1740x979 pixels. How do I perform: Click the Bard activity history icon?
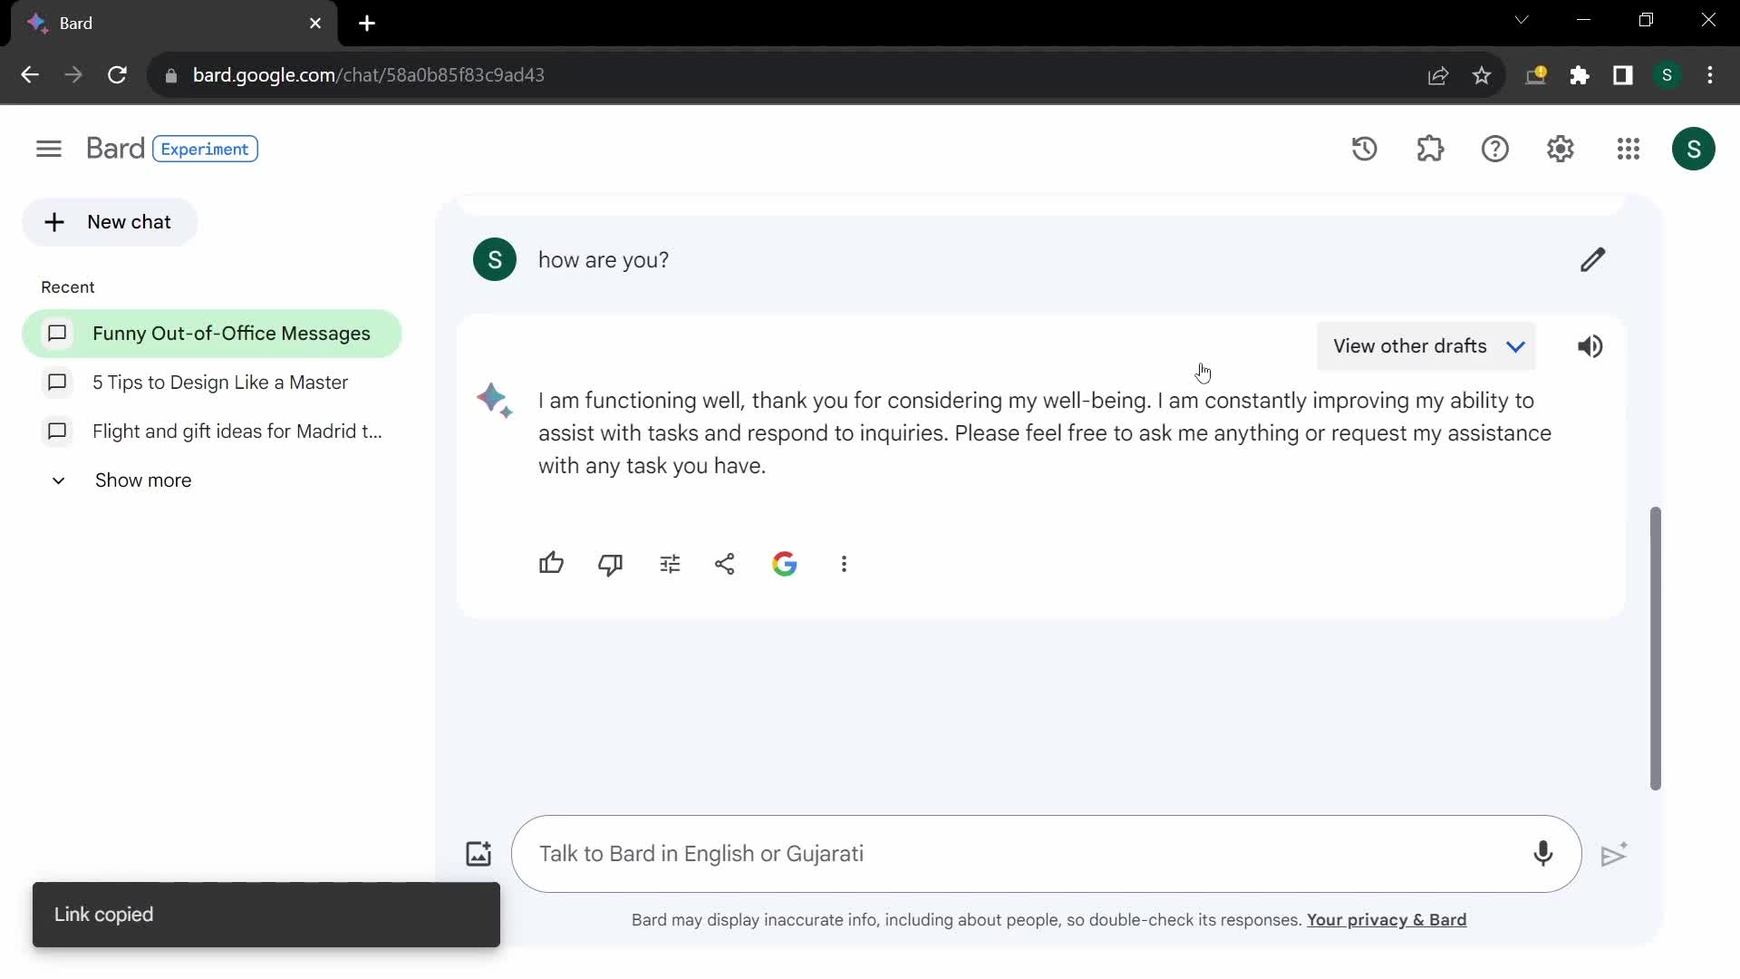pos(1365,149)
